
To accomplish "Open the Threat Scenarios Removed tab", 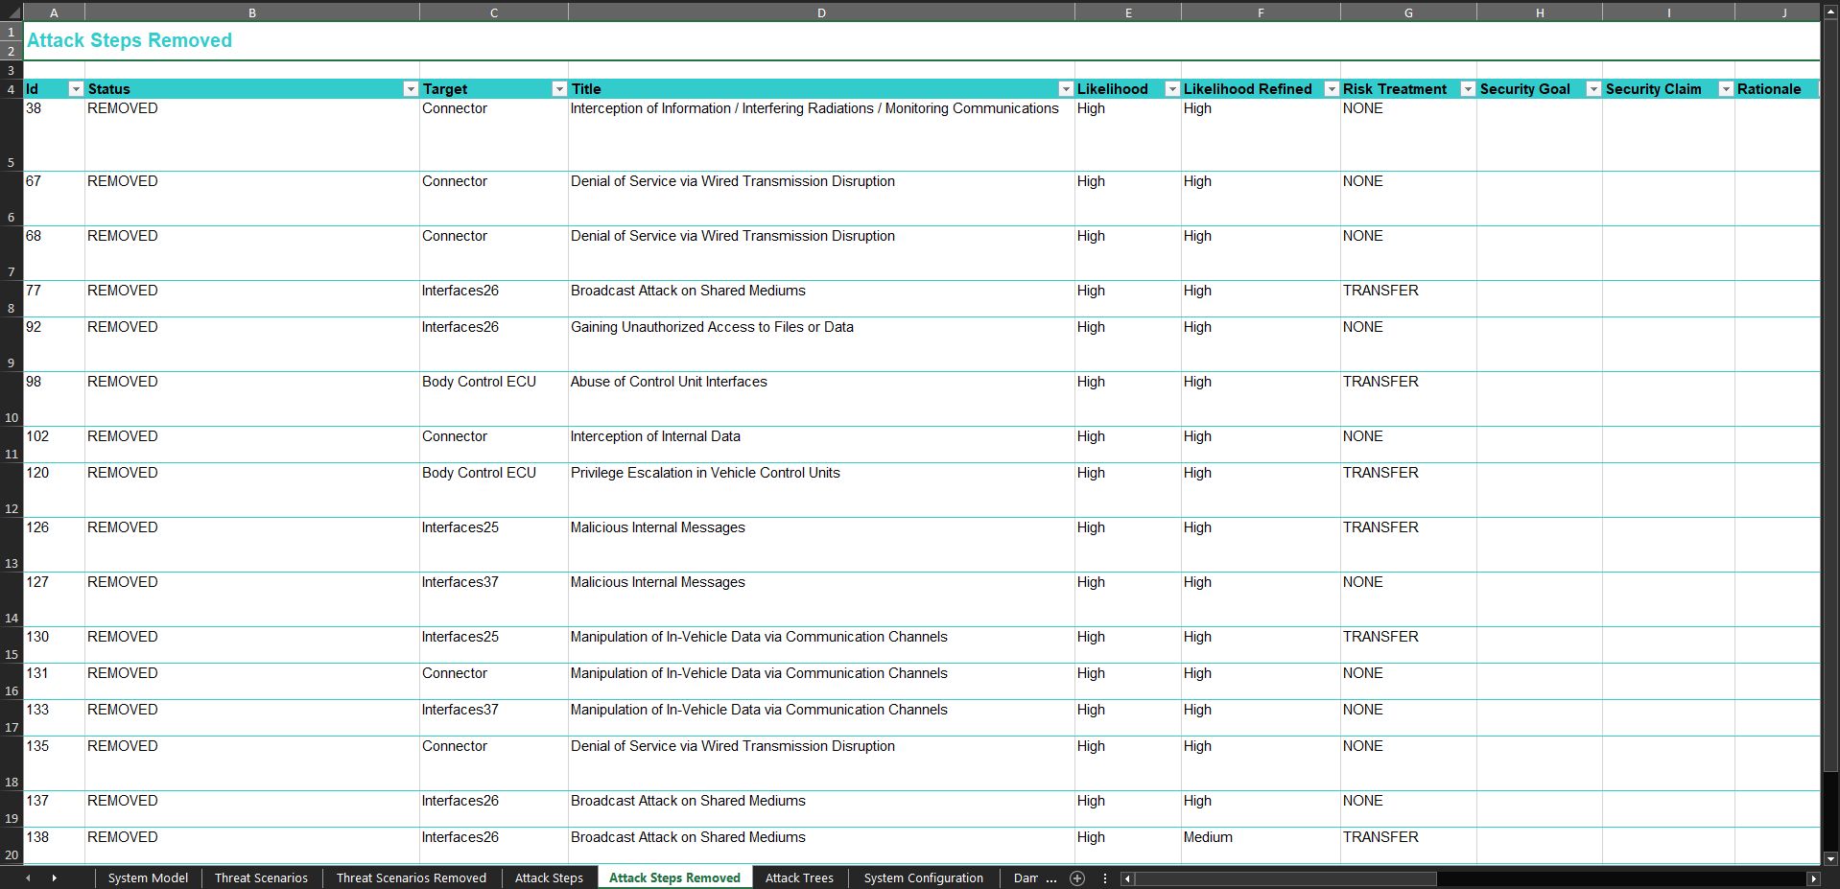I will [x=411, y=878].
